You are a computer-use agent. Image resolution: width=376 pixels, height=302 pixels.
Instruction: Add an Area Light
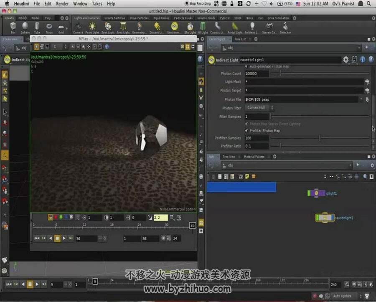coord(123,28)
